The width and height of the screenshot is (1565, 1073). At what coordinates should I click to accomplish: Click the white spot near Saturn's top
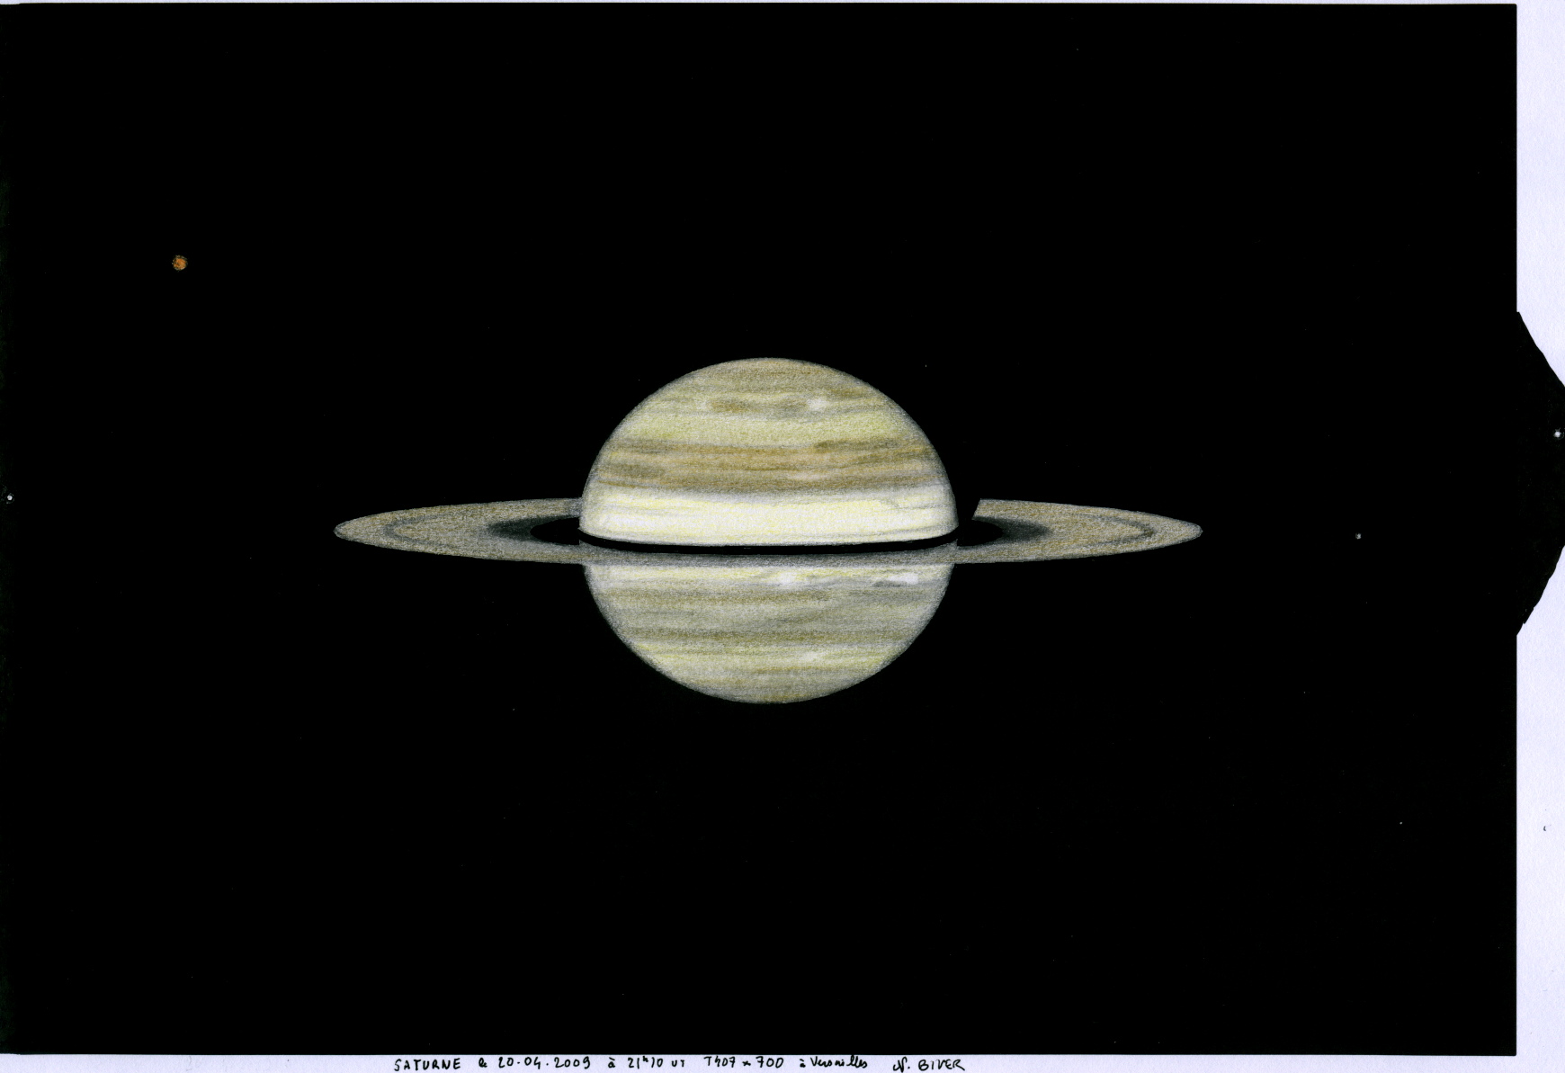click(x=817, y=405)
